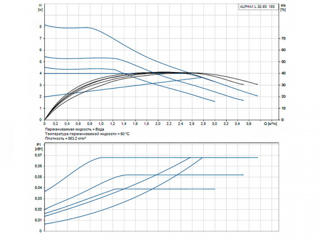Click the 70 tick on the eta axis
This screenshot has height=240, width=321.
coord(282,38)
